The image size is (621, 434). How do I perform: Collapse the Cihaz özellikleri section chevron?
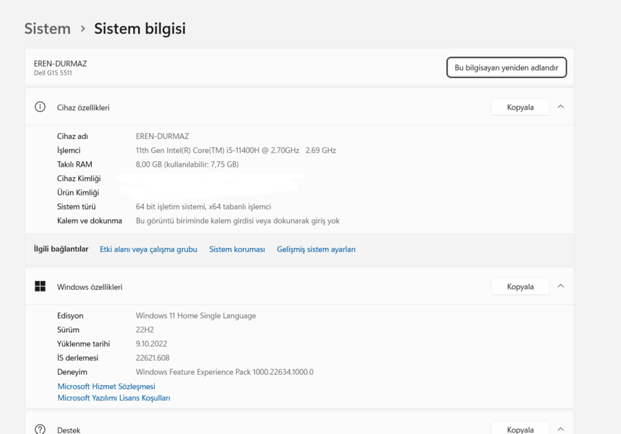tap(560, 107)
